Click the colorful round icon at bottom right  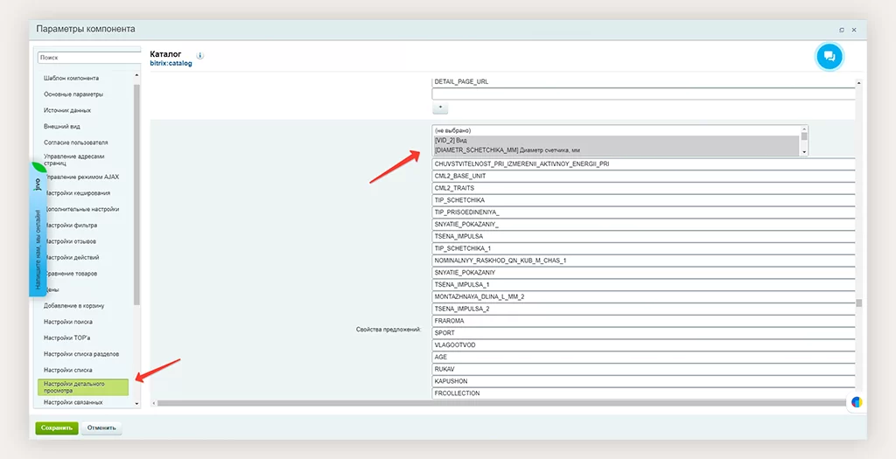click(x=857, y=402)
